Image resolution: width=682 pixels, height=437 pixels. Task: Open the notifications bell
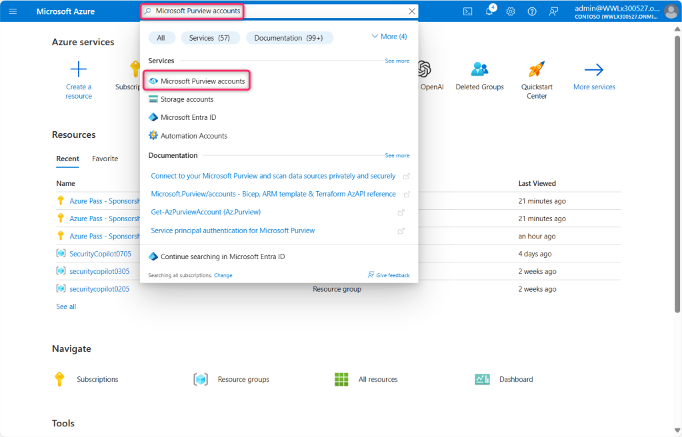[489, 11]
